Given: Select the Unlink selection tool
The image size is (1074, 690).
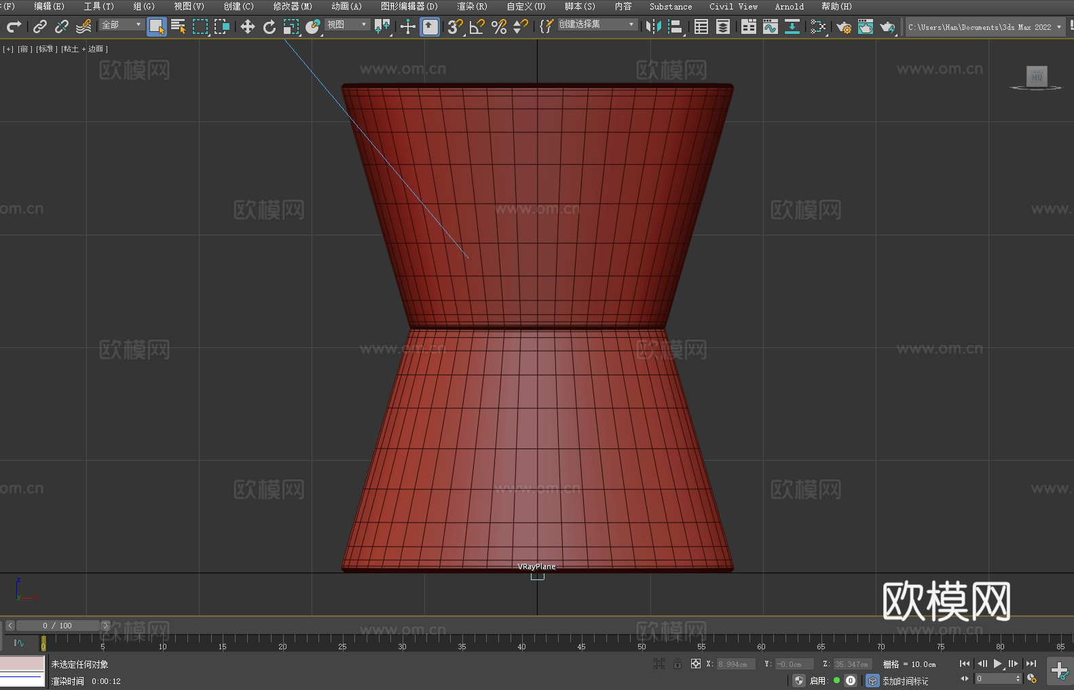Looking at the screenshot, I should (62, 26).
